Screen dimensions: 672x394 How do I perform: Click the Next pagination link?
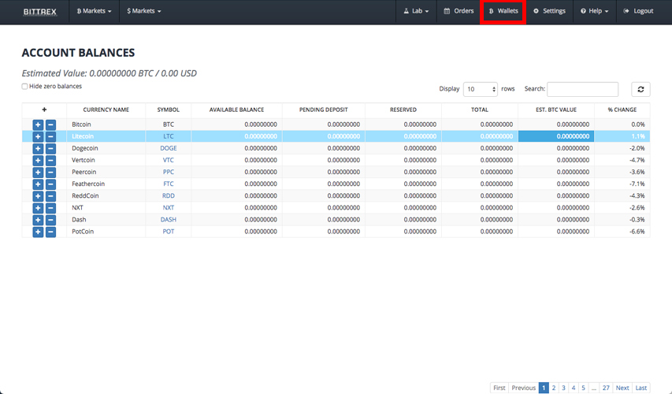[x=622, y=388]
